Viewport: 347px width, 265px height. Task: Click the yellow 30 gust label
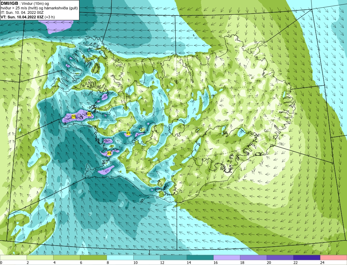click(74, 116)
